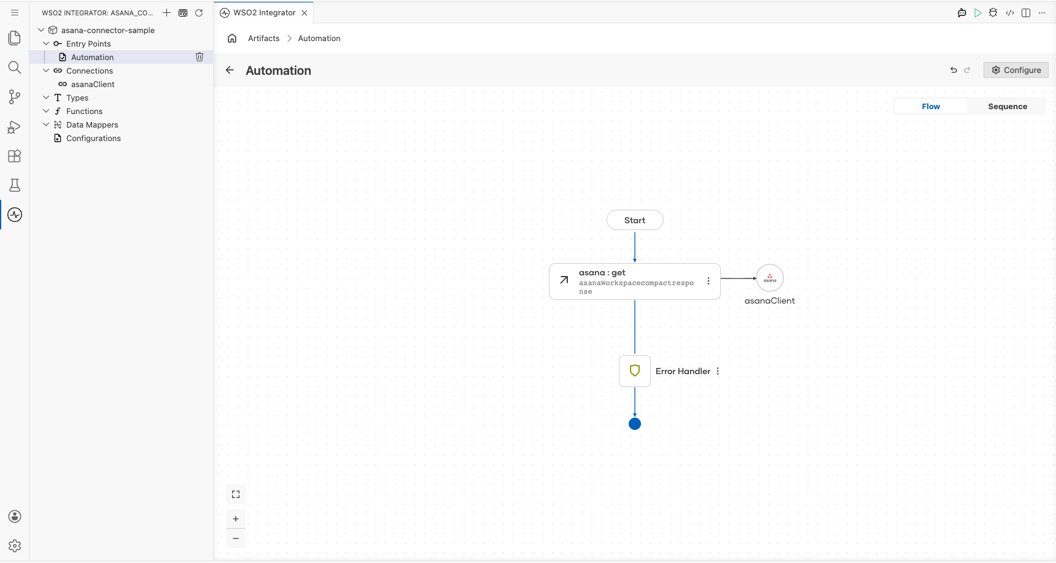Switch to Sequence view
The image size is (1056, 563).
tap(1007, 106)
